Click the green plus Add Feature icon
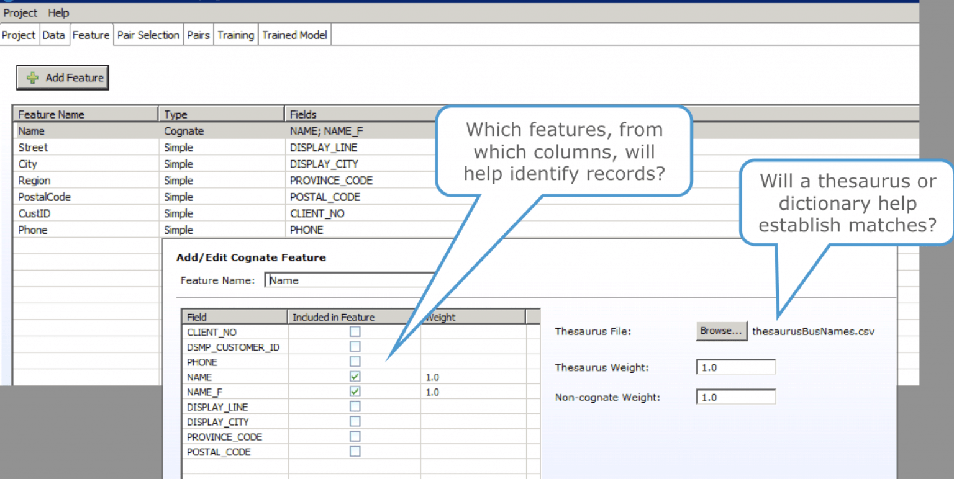This screenshot has height=479, width=954. (32, 77)
